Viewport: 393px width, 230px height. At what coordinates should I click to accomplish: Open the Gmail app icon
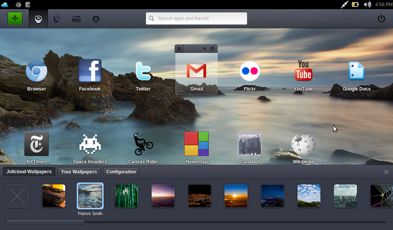click(x=196, y=71)
